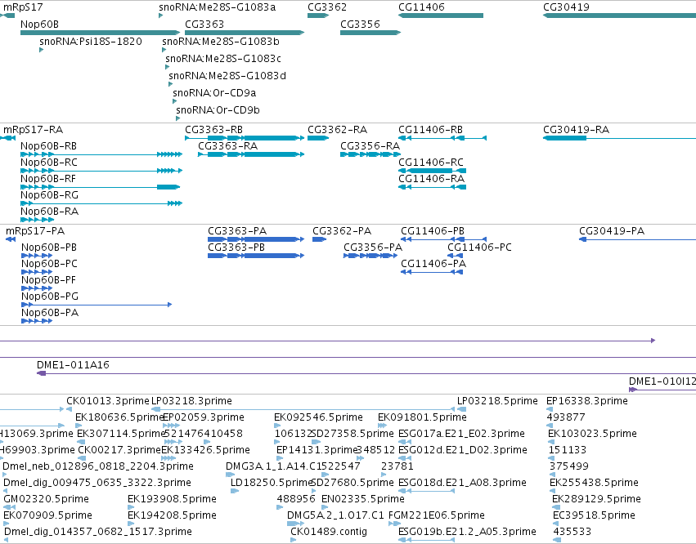Screen dimensions: 696x544
Task: Click EK091801.5prime EST label
Action: click(422, 417)
